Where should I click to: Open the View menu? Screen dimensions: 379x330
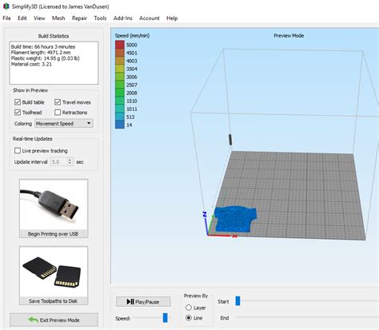point(39,18)
